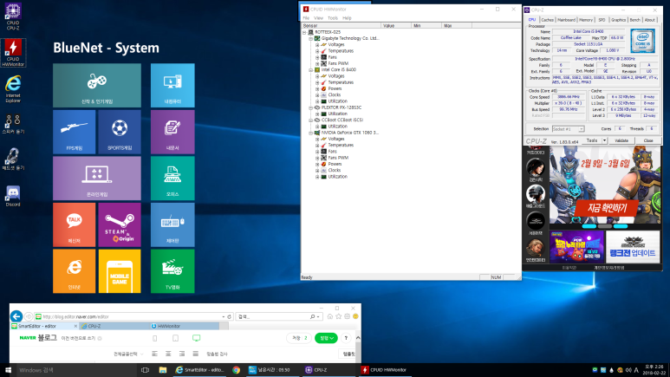Open the orange Internet tile in BlueNet
Viewport: 670px width, 377px height.
[x=74, y=271]
